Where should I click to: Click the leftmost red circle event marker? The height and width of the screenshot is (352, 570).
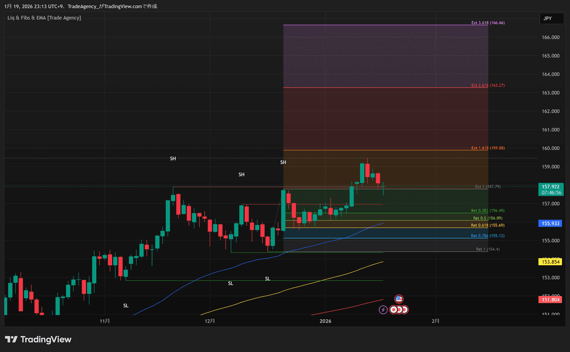point(393,310)
